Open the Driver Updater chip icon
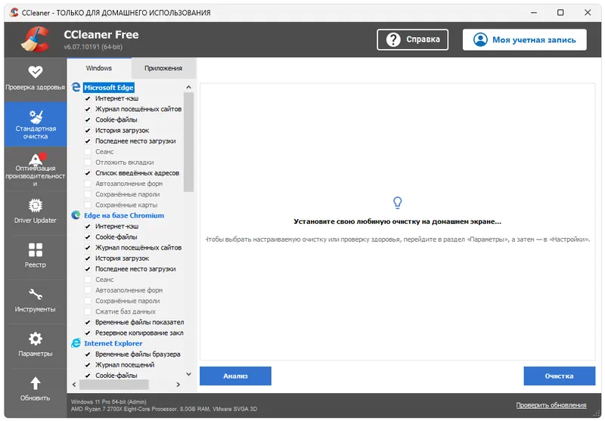Viewport: 605px width, 421px height. [x=35, y=205]
